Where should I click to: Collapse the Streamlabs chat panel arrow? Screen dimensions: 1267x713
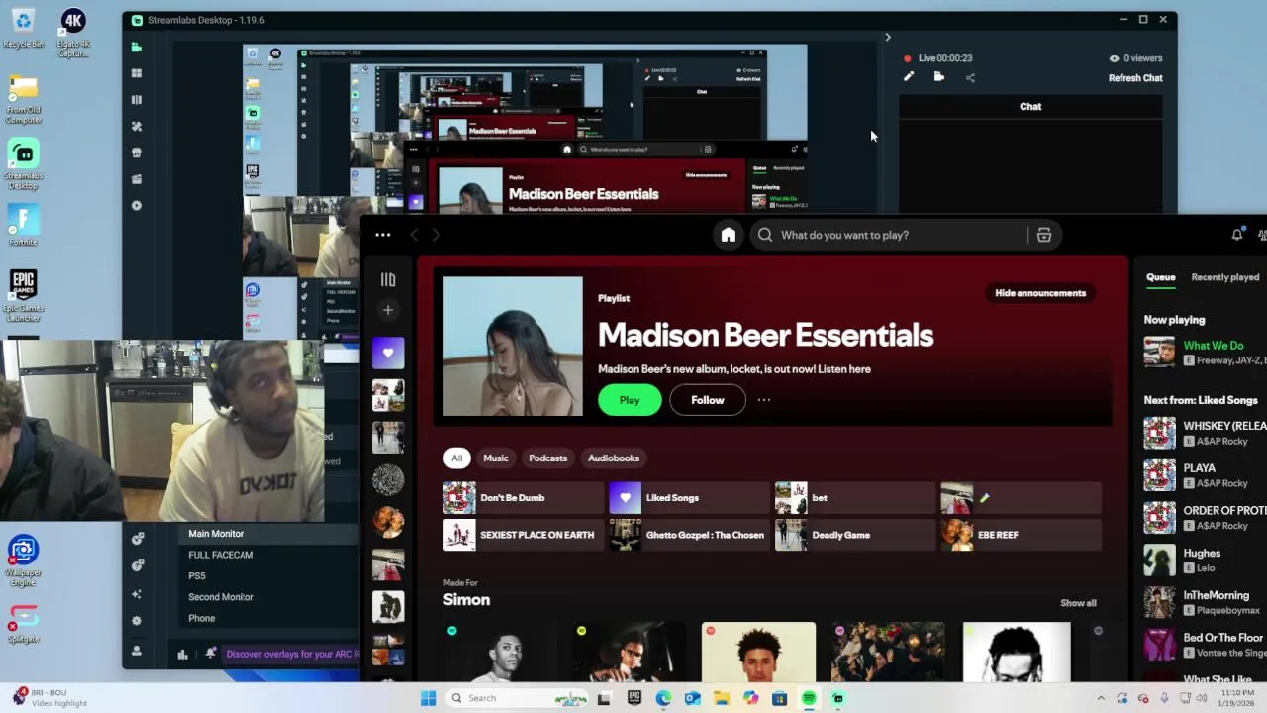[x=888, y=38]
